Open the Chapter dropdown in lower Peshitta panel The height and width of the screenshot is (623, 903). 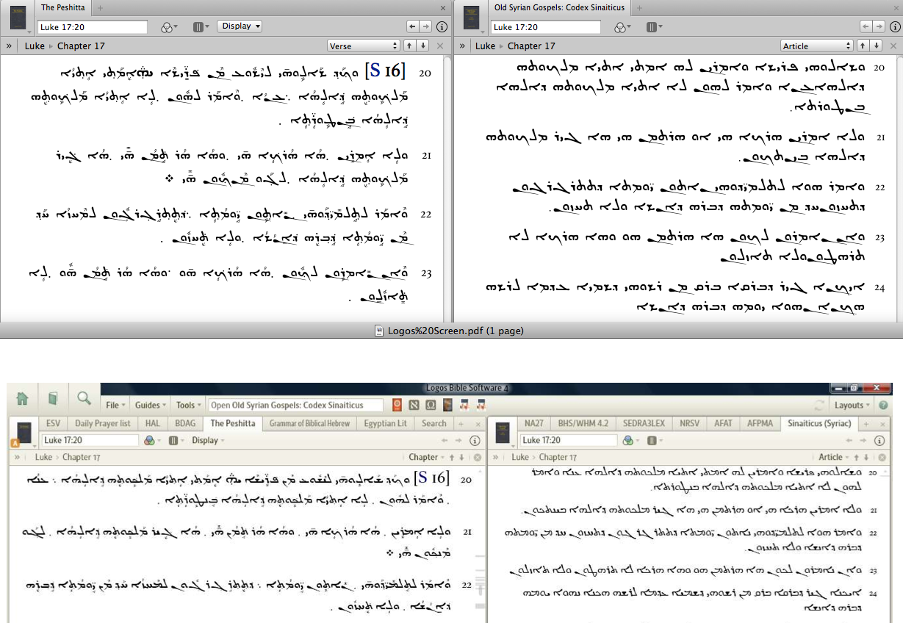click(428, 457)
